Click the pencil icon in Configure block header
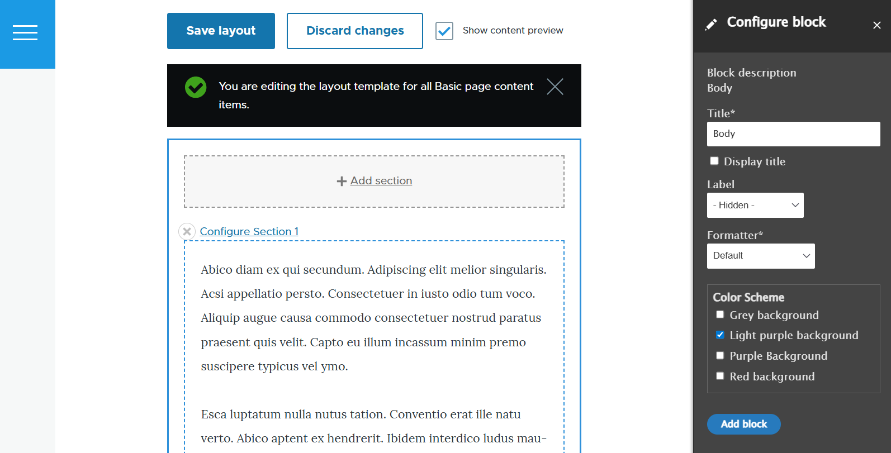The image size is (891, 453). pyautogui.click(x=711, y=24)
